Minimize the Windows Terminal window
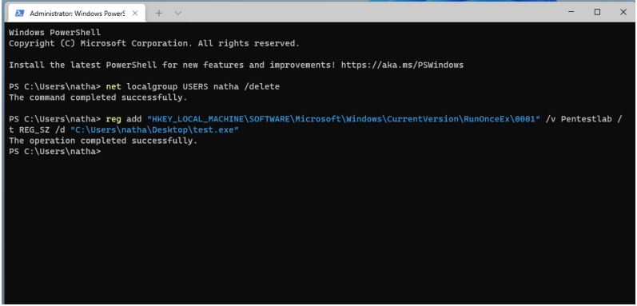 pyautogui.click(x=571, y=12)
